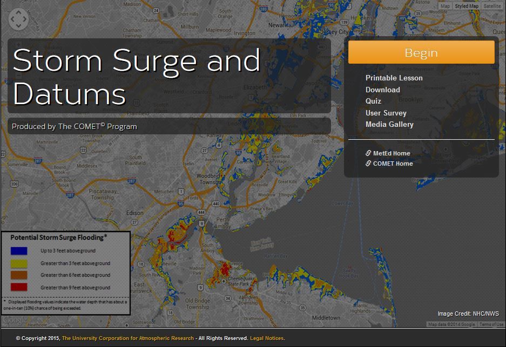The width and height of the screenshot is (506, 347).
Task: Click the Produced by The COMET Program text
Action: (x=74, y=126)
